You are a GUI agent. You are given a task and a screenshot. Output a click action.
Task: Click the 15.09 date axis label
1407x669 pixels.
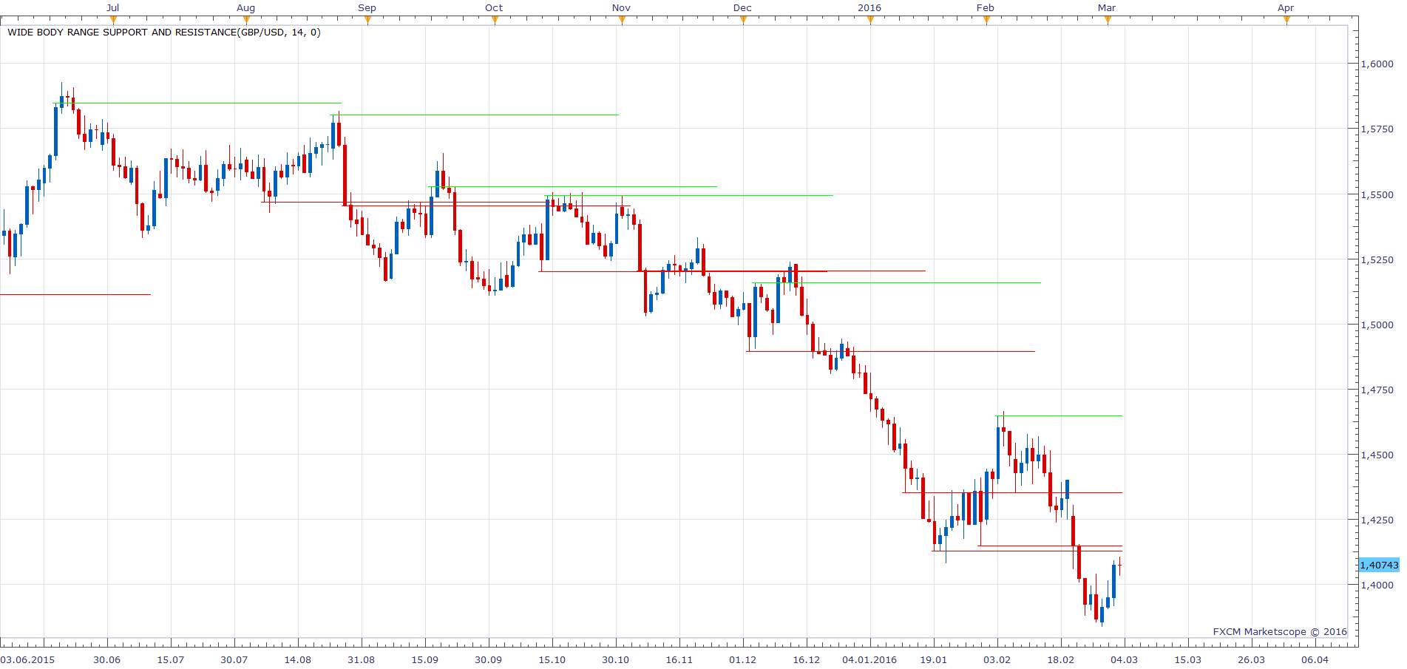pyautogui.click(x=425, y=659)
